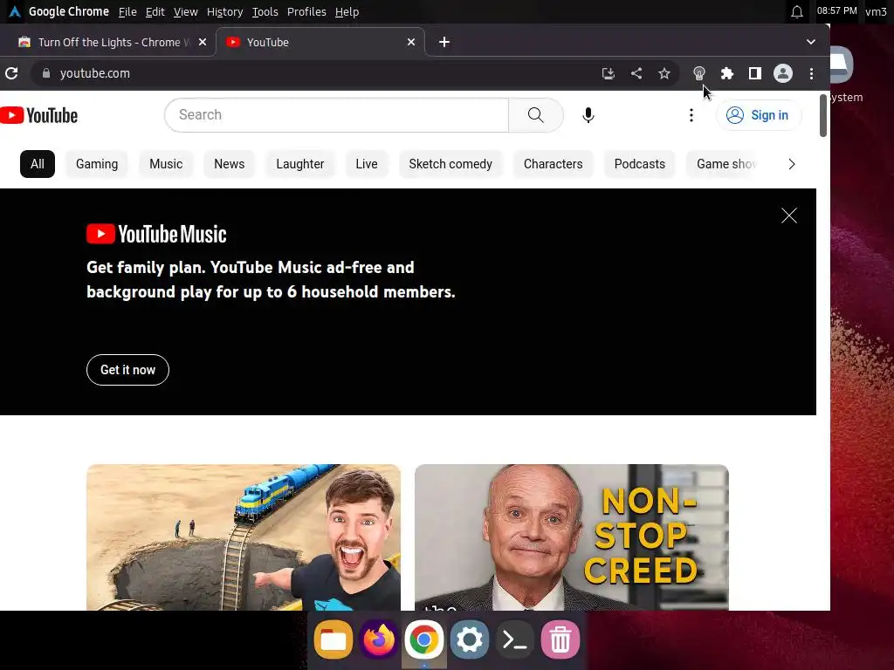The image size is (894, 670).
Task: Click the 08:57 PM clock
Action: [836, 10]
